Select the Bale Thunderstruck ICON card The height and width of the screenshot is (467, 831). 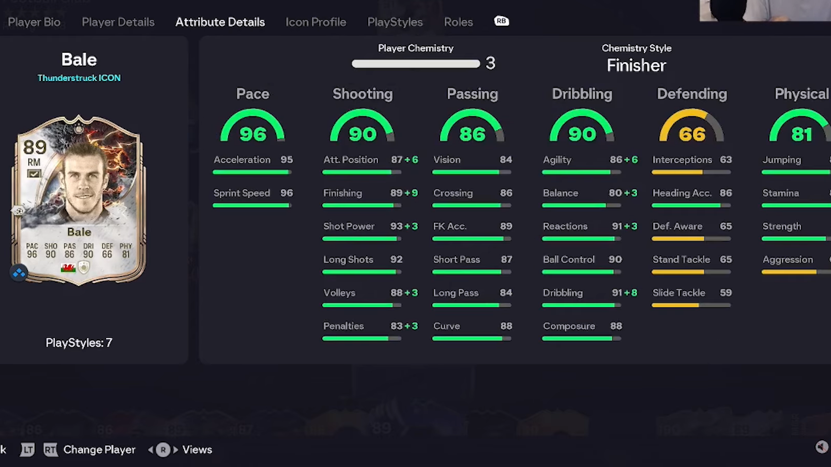(79, 200)
